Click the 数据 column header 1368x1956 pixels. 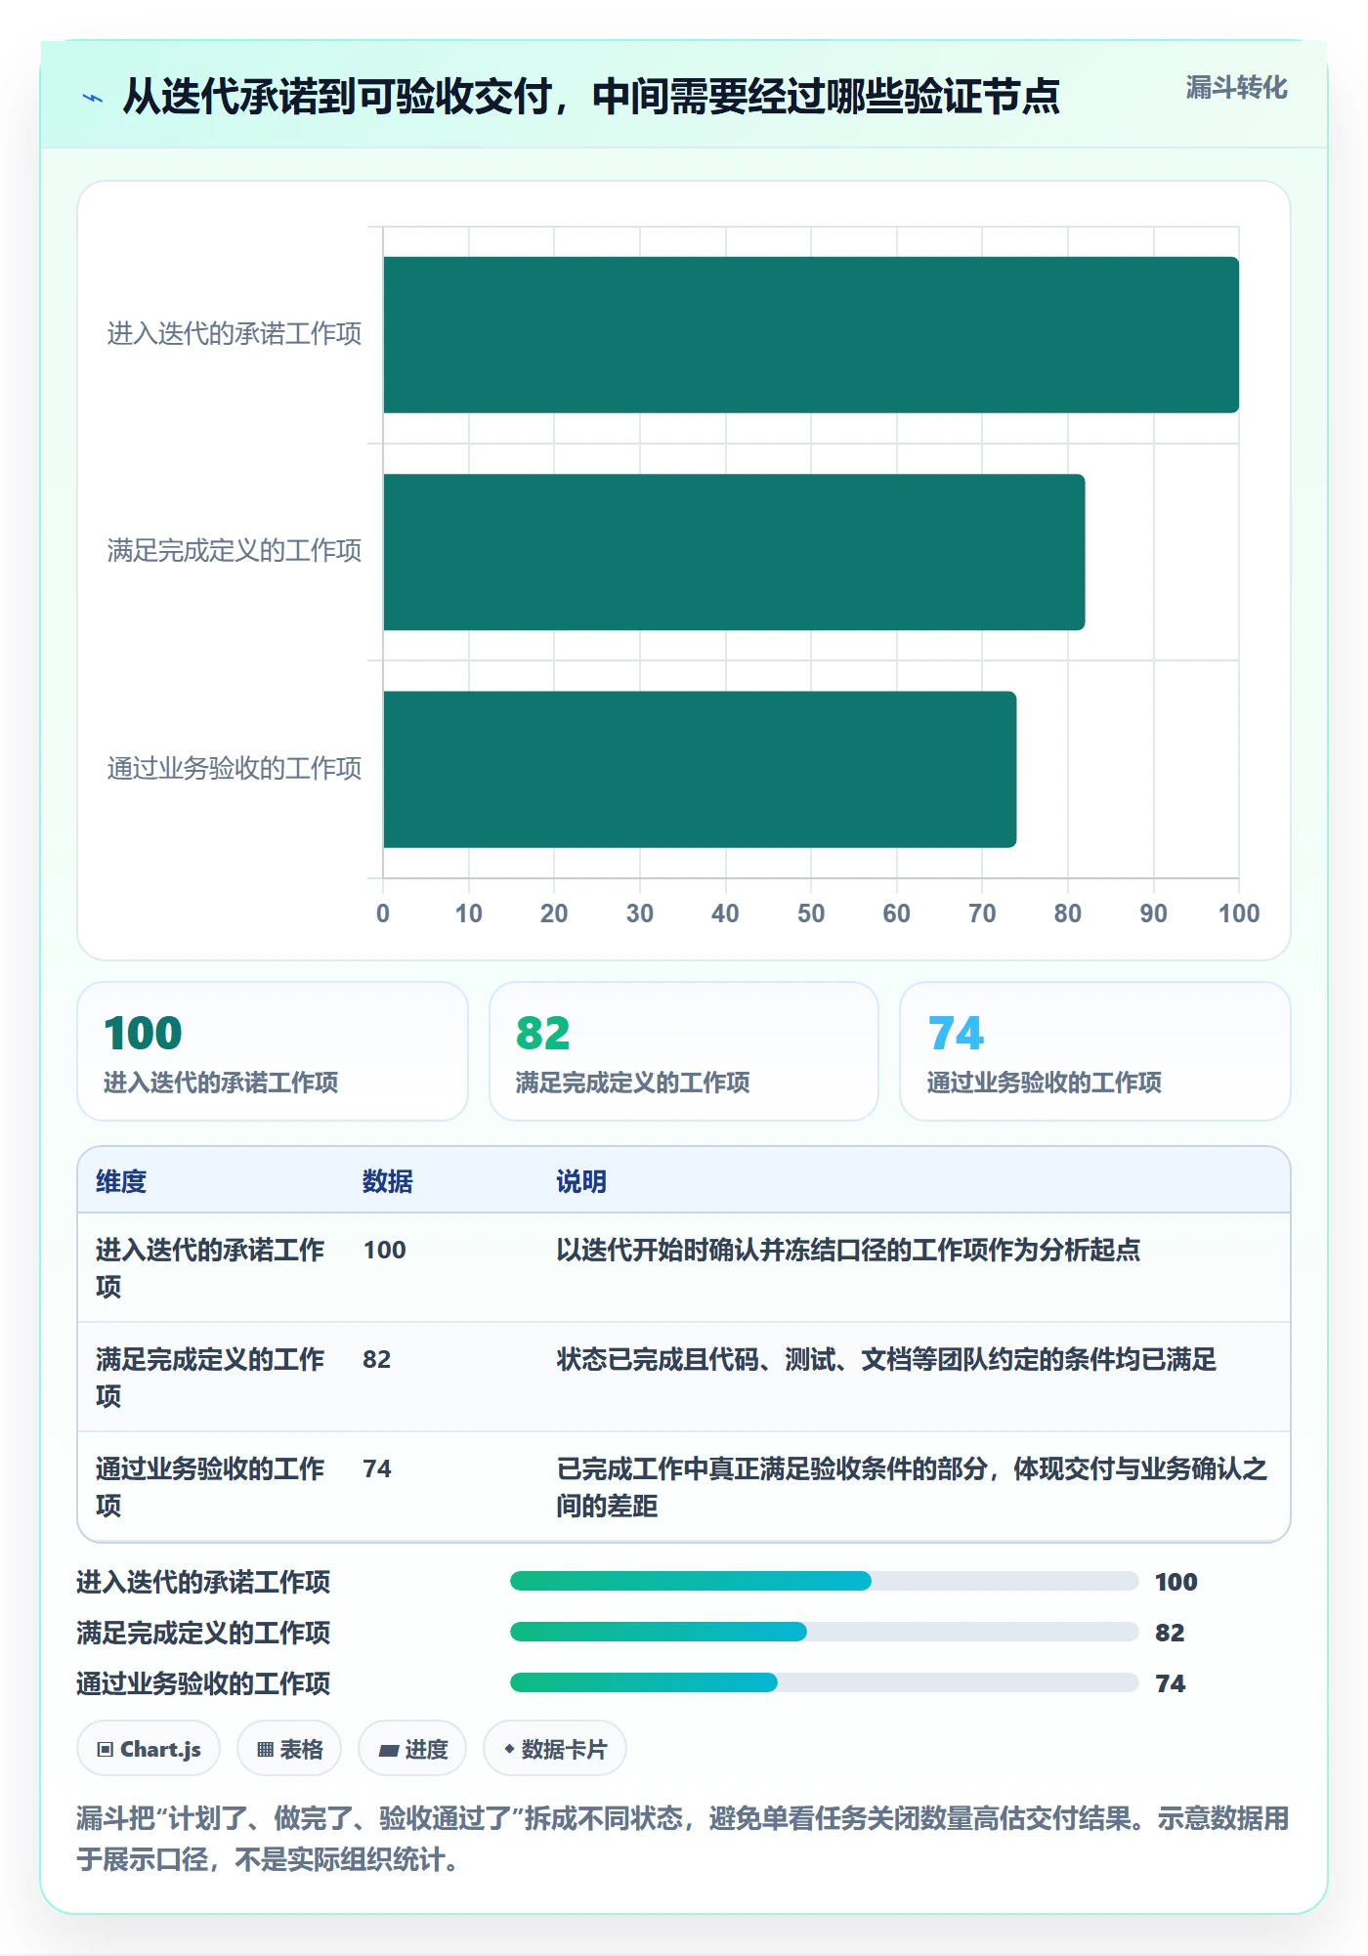tap(387, 1181)
